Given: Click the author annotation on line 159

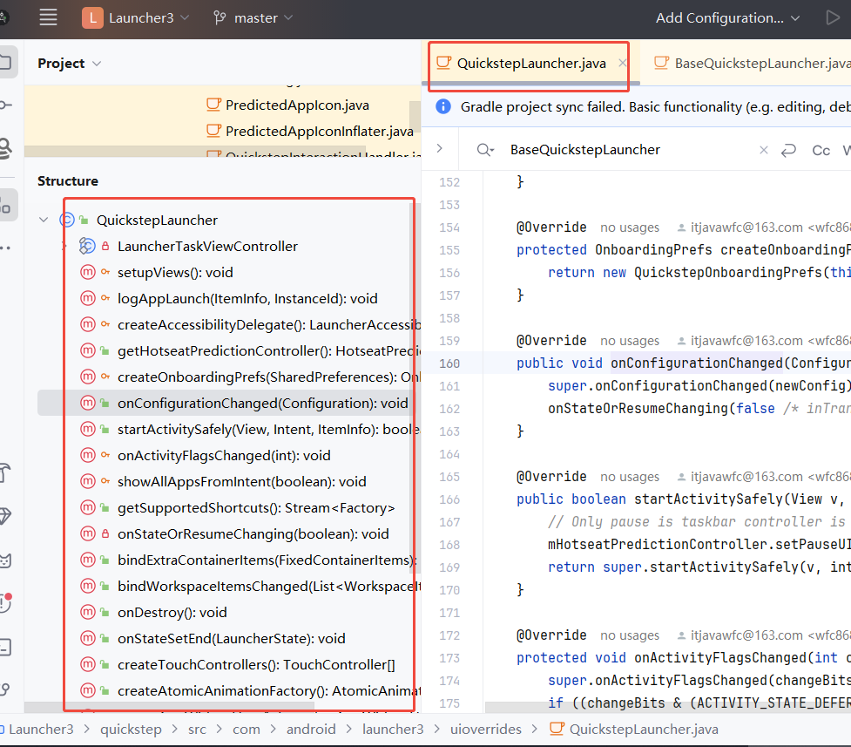Looking at the screenshot, I should pyautogui.click(x=764, y=341).
